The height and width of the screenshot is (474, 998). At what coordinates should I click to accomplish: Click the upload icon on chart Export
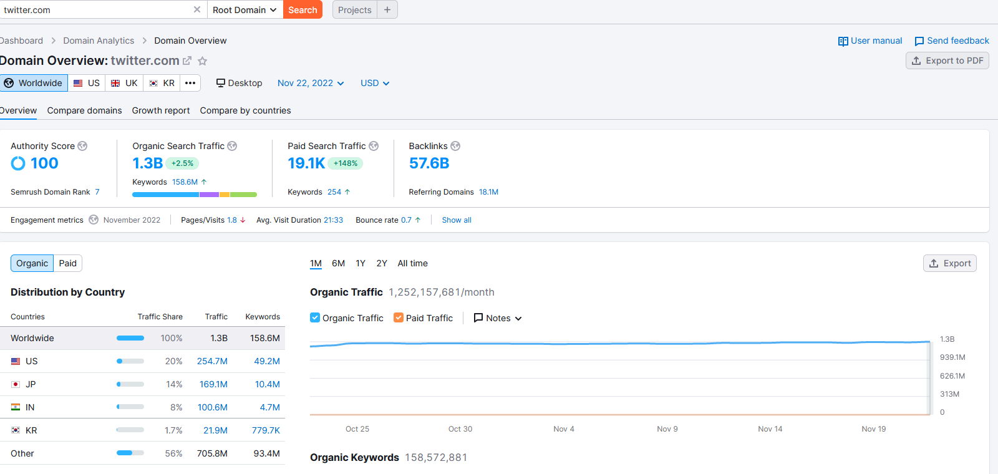click(x=934, y=263)
